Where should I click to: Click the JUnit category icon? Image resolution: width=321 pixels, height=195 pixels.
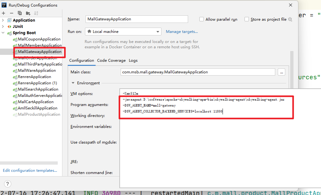[9, 27]
